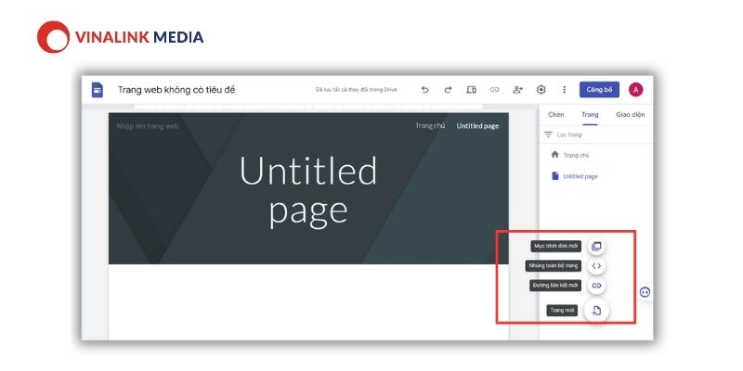Click the home icon beside Trang chủ
This screenshot has height=371, width=743.
tap(554, 155)
